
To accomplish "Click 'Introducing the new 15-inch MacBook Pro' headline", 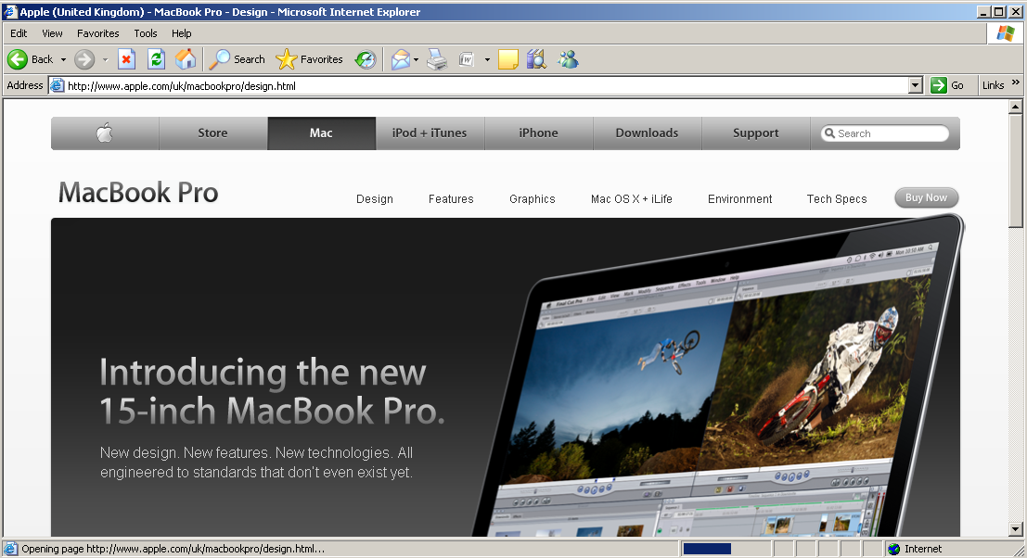I will [272, 391].
